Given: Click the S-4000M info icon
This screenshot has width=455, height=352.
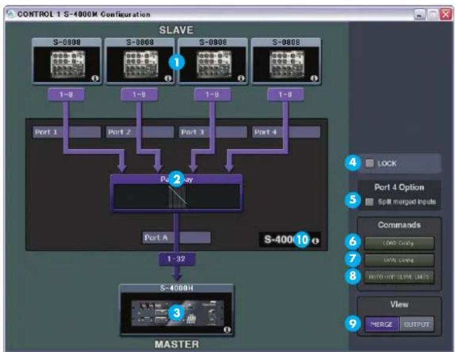Looking at the screenshot, I should (x=316, y=240).
